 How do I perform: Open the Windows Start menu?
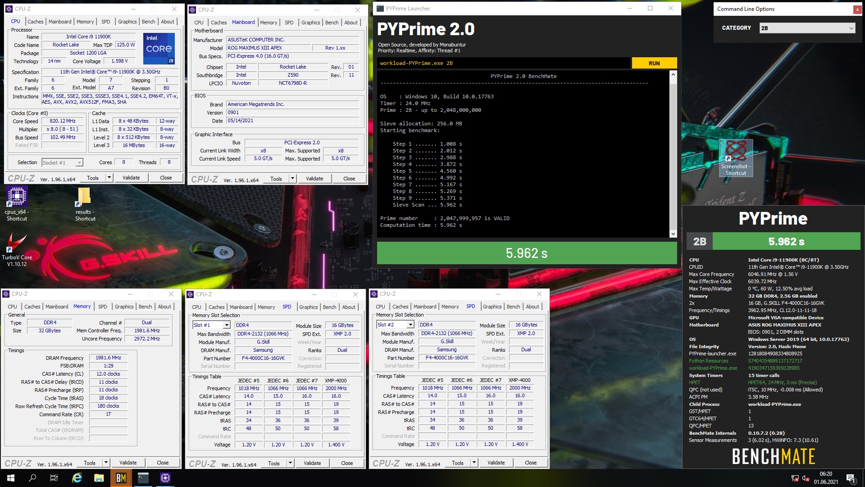[x=11, y=478]
